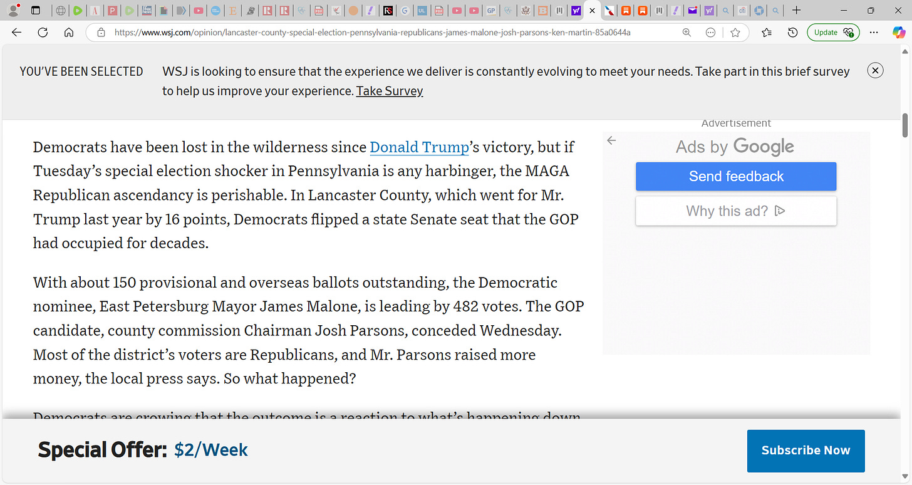912x485 pixels.
Task: Click Send feedback in the ad
Action: (x=736, y=176)
